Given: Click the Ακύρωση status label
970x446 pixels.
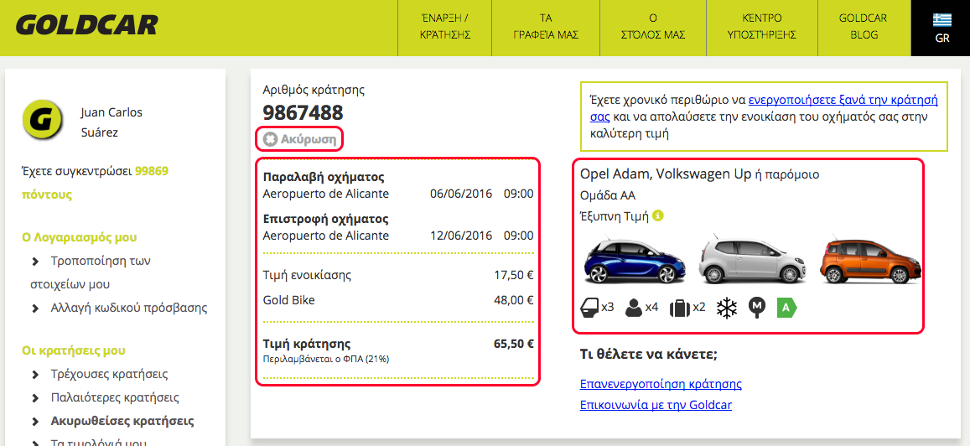Looking at the screenshot, I should click(301, 139).
